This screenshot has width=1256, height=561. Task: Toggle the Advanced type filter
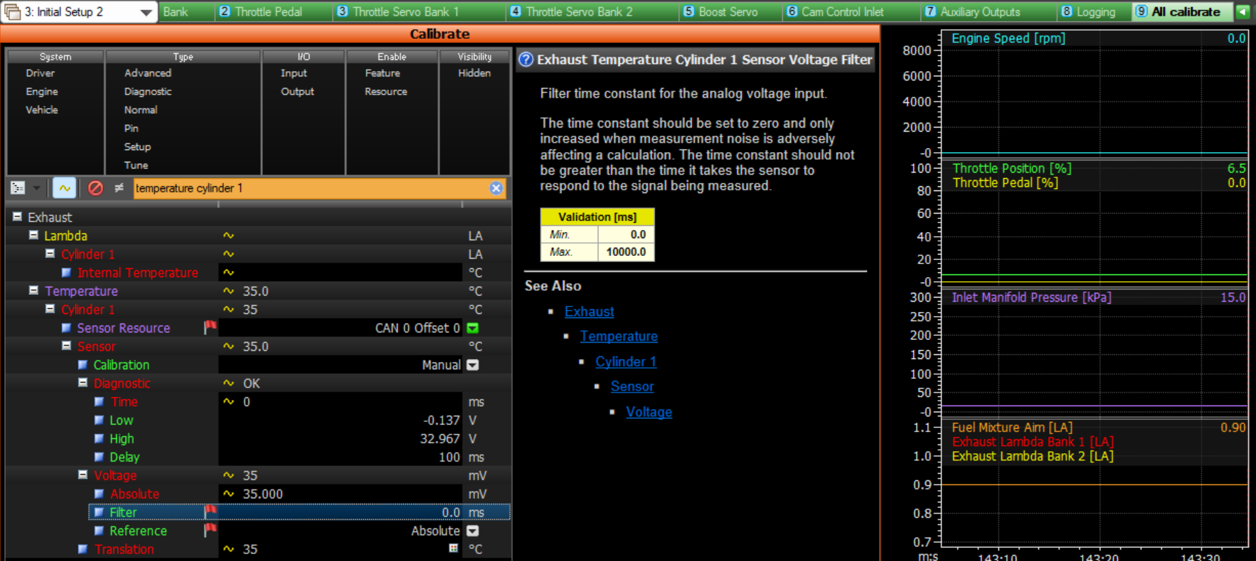(148, 73)
